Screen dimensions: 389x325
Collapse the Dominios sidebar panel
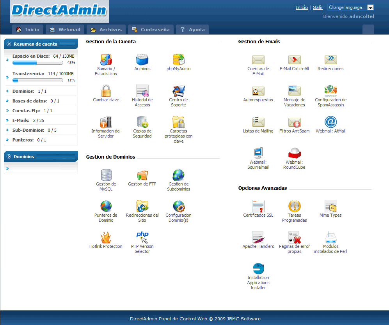(x=9, y=157)
